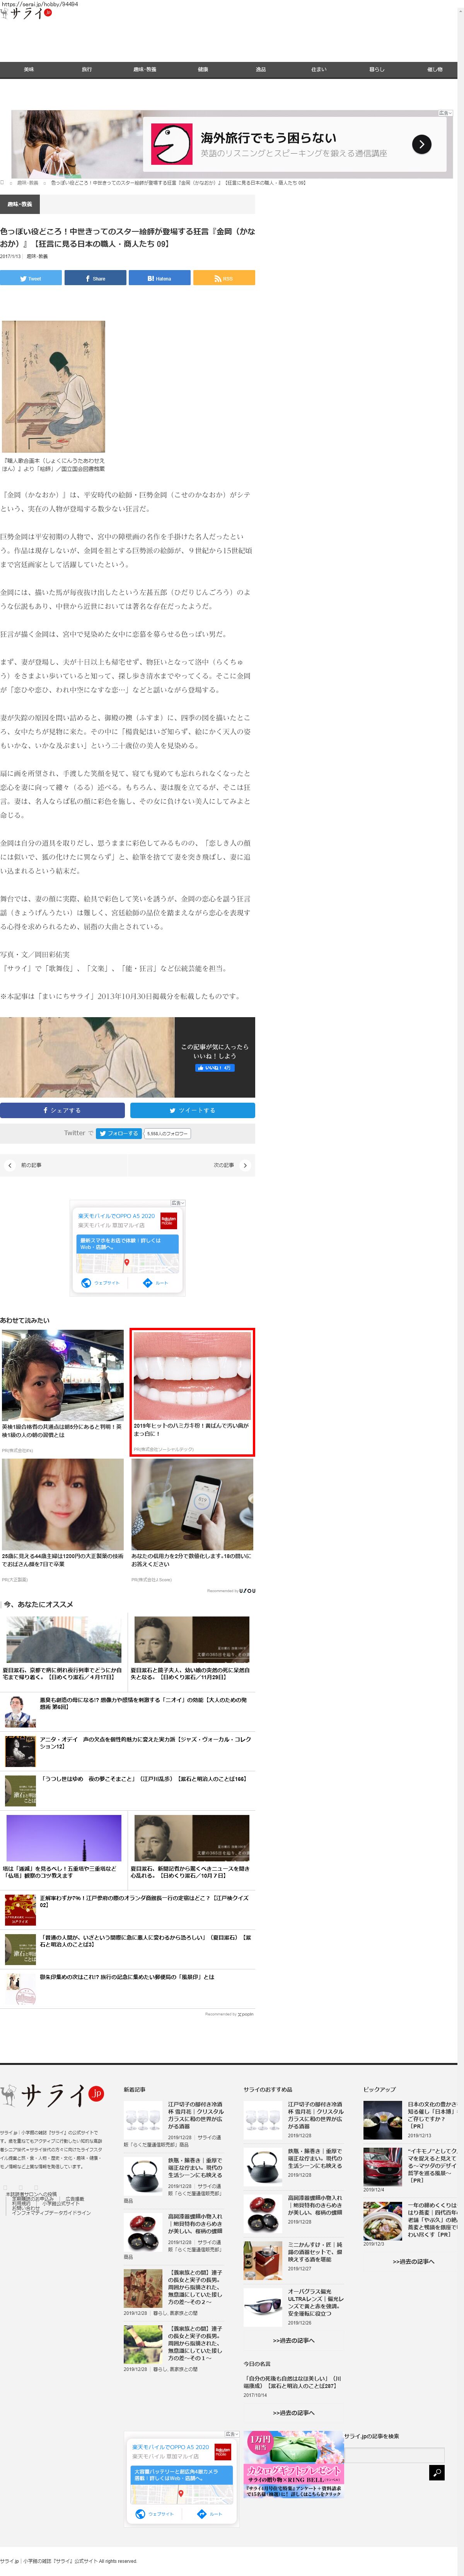The image size is (464, 2576).
Task: Open the RSS feed button
Action: (x=223, y=278)
